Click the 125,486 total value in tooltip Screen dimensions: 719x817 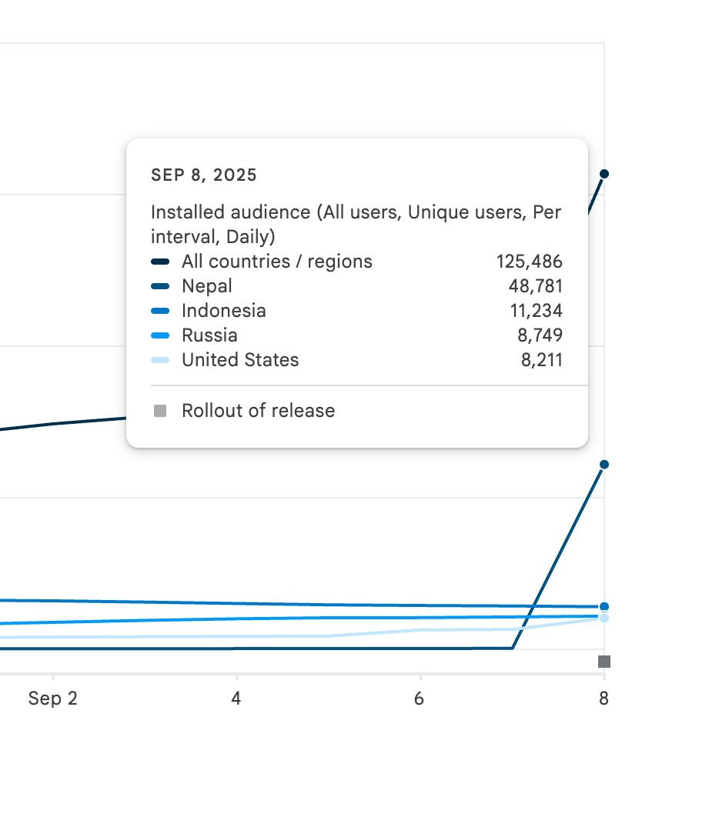529,262
